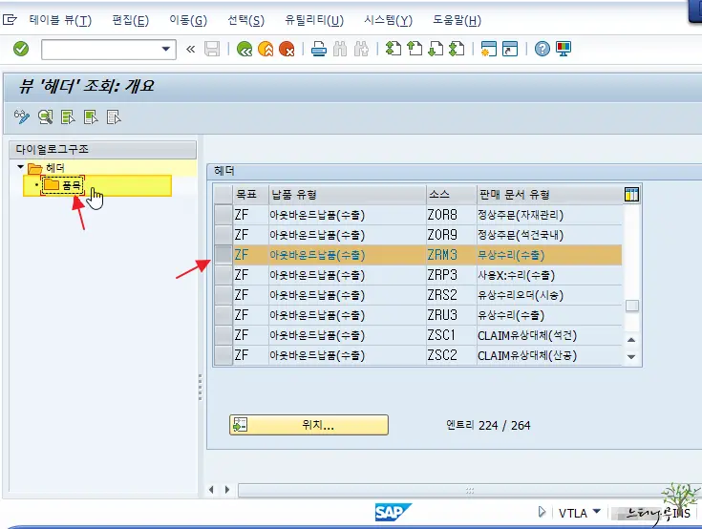Click the 목표 column header

click(x=250, y=195)
